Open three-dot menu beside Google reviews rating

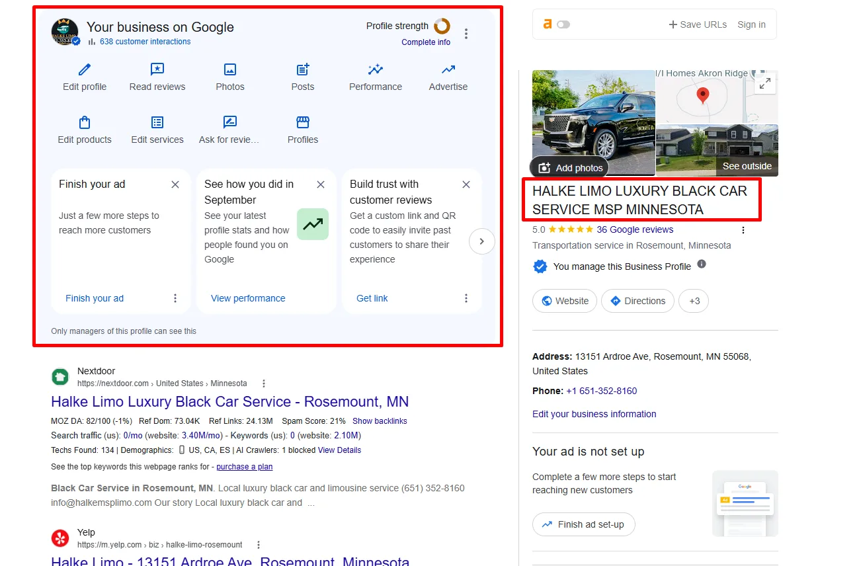tap(743, 230)
